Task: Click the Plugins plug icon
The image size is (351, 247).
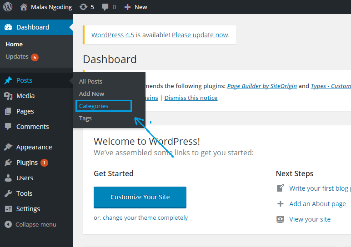Action: point(8,163)
